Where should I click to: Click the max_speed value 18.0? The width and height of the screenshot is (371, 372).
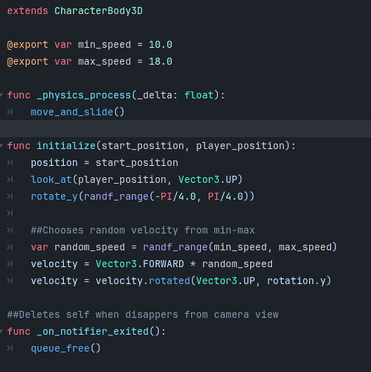(x=161, y=62)
